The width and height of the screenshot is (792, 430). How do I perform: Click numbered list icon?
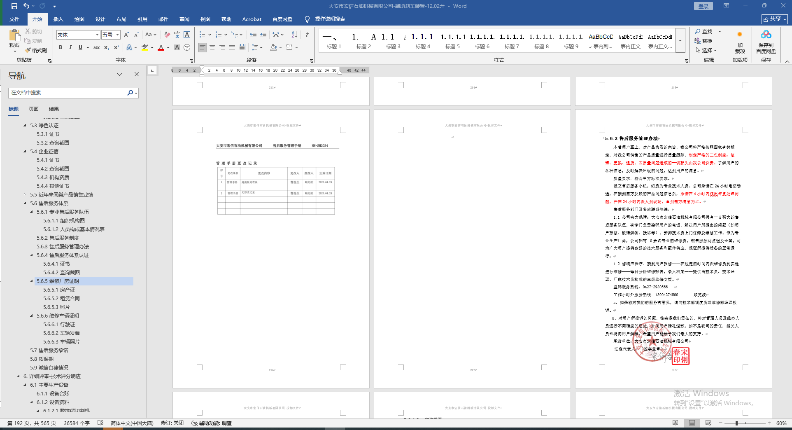click(219, 35)
